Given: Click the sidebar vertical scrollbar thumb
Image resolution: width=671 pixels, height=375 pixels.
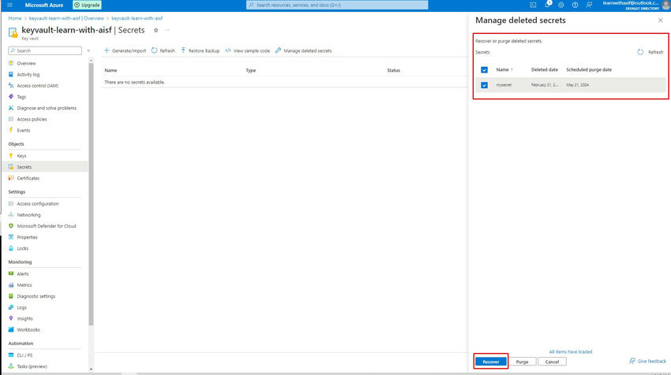Looking at the screenshot, I should (91, 195).
